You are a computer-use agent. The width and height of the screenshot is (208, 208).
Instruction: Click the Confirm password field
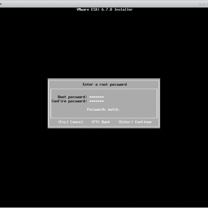pyautogui.click(x=96, y=101)
